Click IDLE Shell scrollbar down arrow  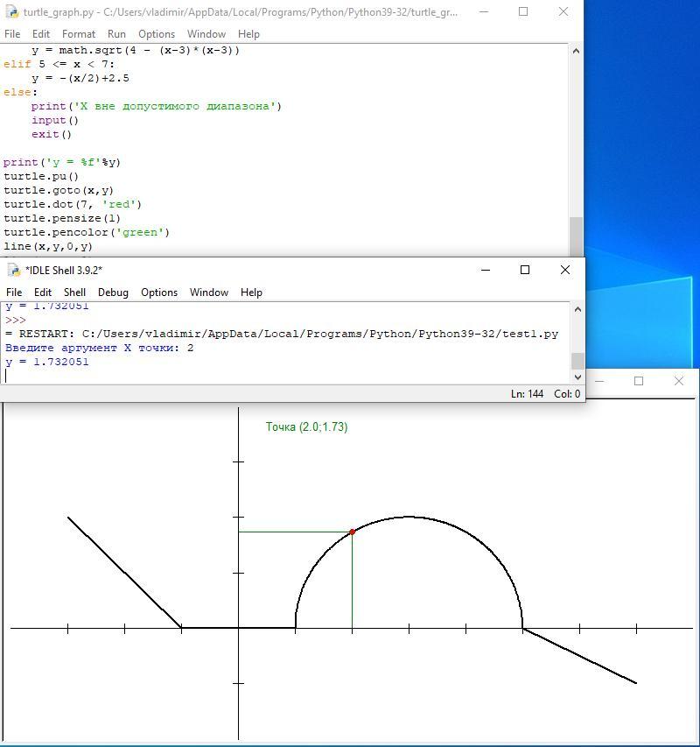(x=577, y=377)
